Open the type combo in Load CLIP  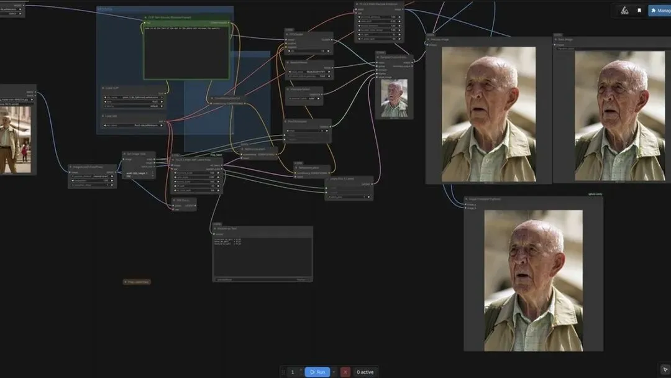(134, 101)
